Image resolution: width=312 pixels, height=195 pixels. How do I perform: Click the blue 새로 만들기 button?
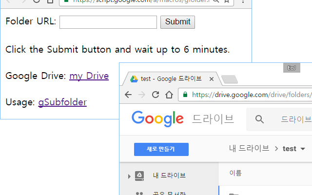click(x=161, y=149)
